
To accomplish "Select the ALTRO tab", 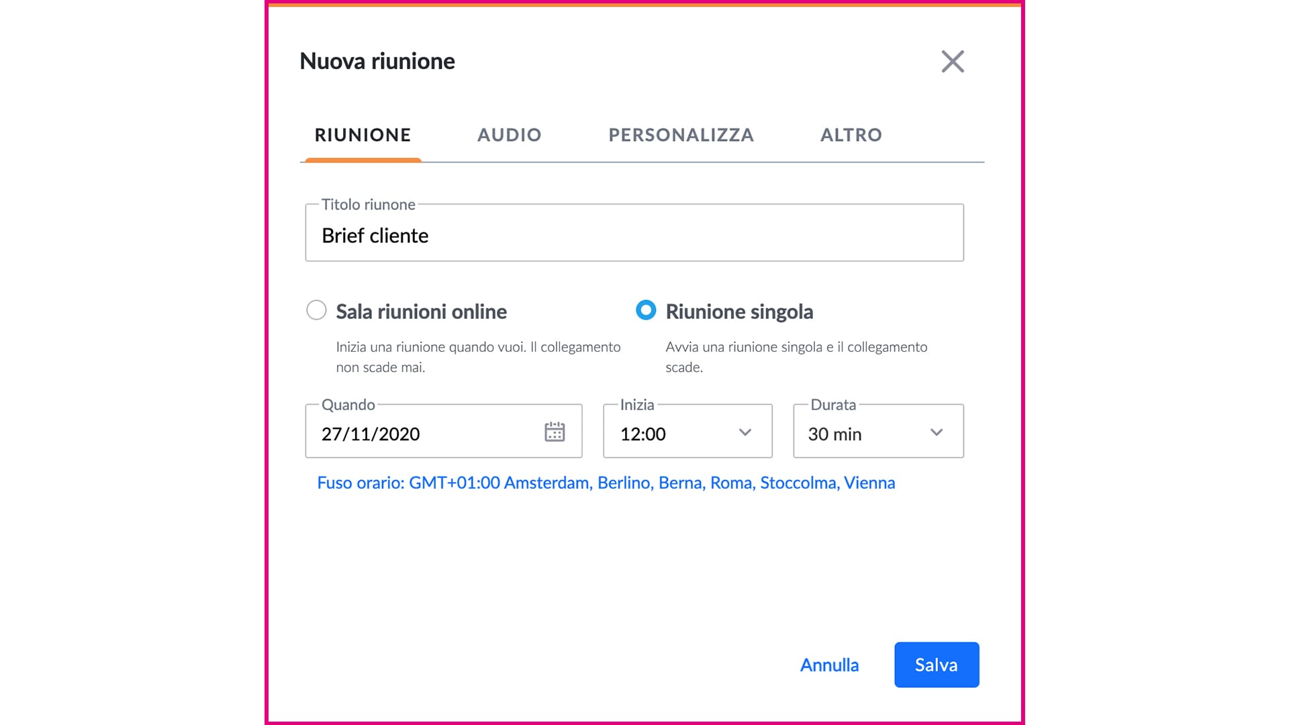I will point(851,135).
